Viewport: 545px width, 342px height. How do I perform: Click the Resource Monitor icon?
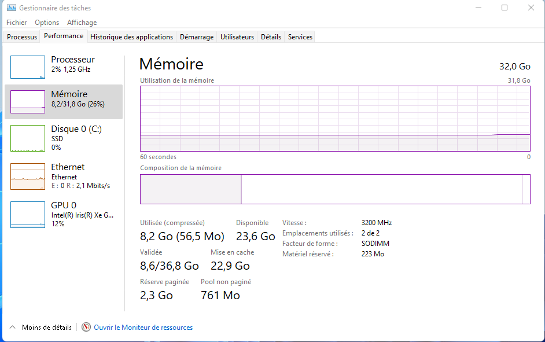(x=87, y=328)
